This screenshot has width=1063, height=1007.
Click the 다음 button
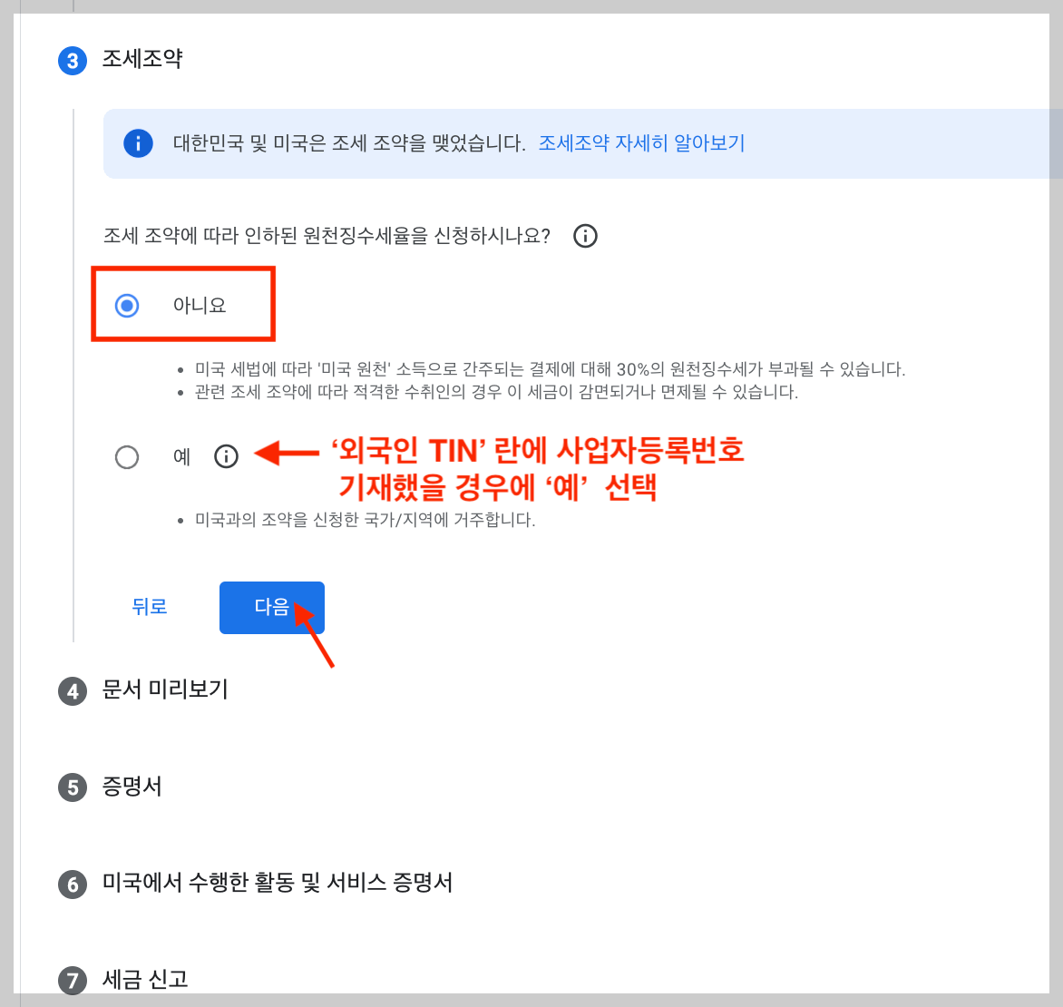tap(271, 607)
